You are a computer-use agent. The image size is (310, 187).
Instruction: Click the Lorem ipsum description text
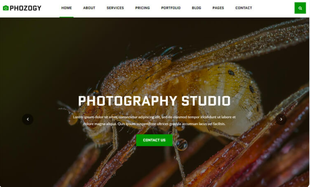pos(154,120)
